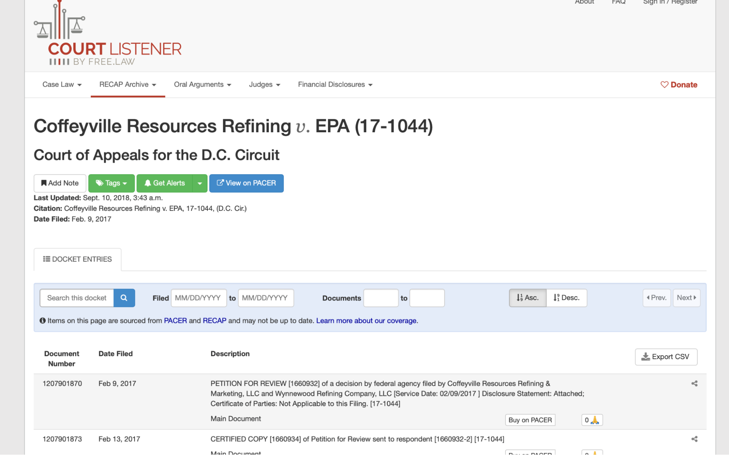729x455 pixels.
Task: Go to Next page of entries
Action: 686,298
